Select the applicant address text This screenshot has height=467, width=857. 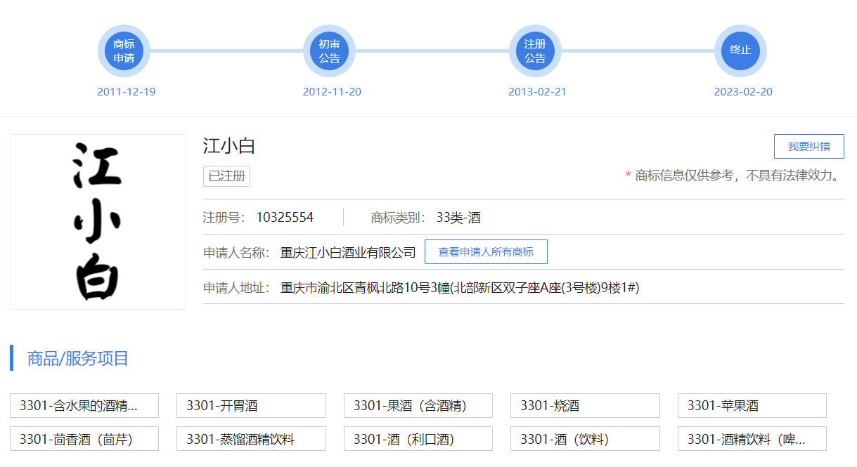(460, 288)
